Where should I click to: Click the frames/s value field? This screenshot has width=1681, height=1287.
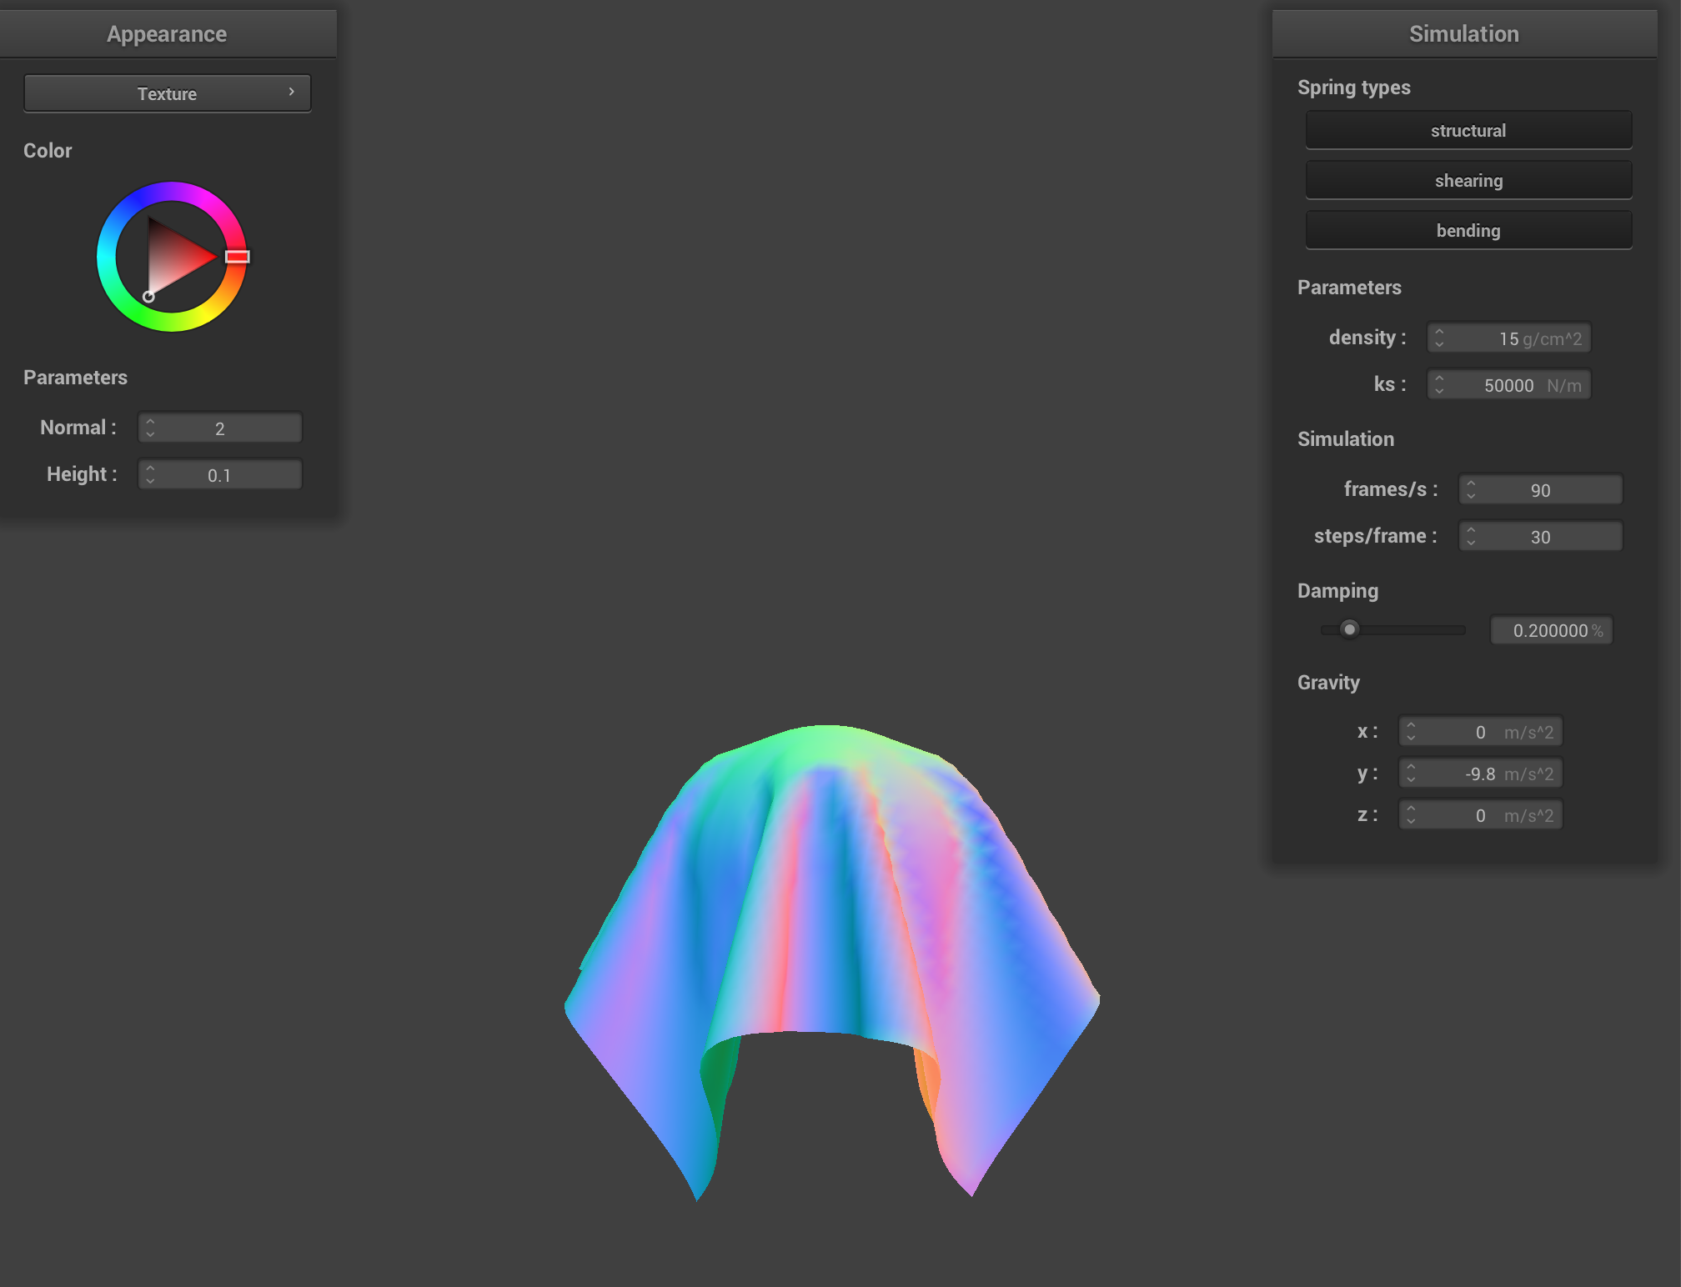1541,490
